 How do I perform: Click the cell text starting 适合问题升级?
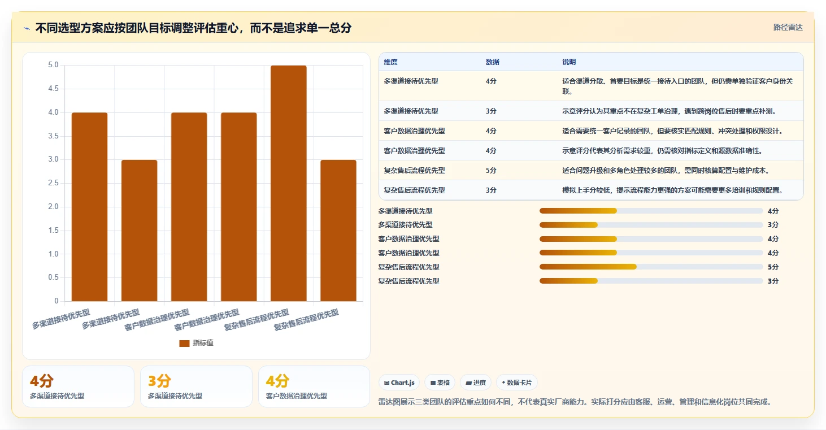[x=666, y=171]
